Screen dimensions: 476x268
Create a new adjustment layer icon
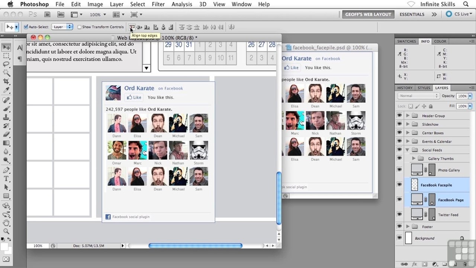(x=435, y=264)
